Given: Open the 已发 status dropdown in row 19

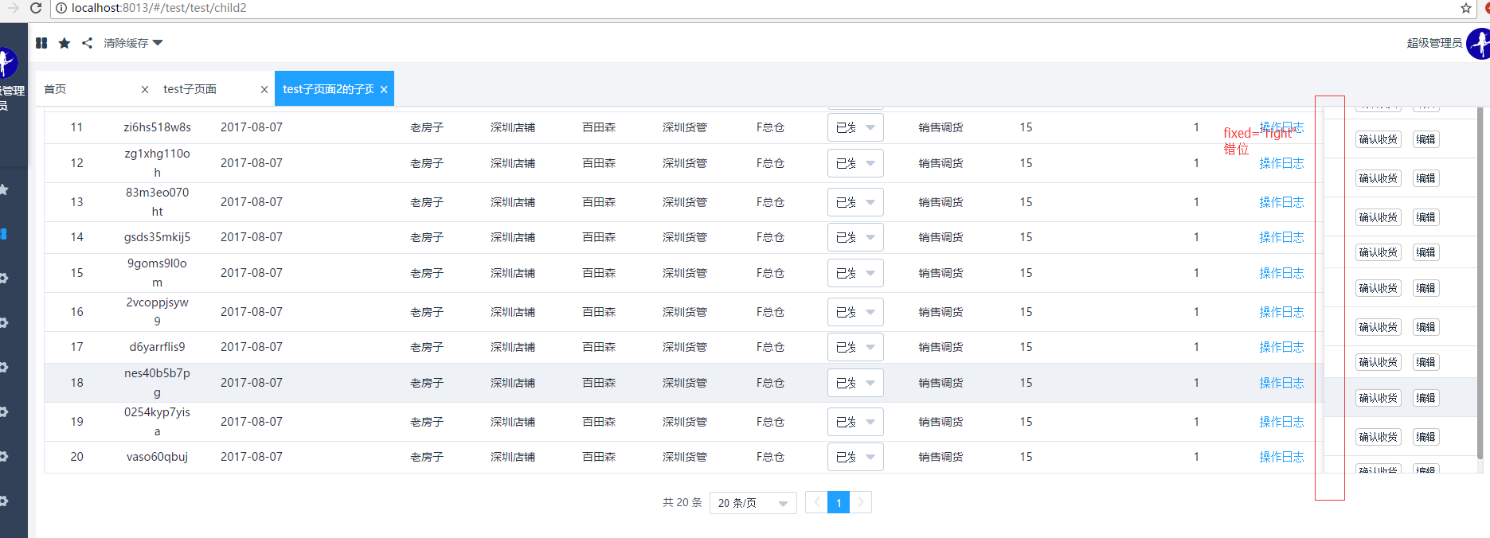Looking at the screenshot, I should pos(855,422).
